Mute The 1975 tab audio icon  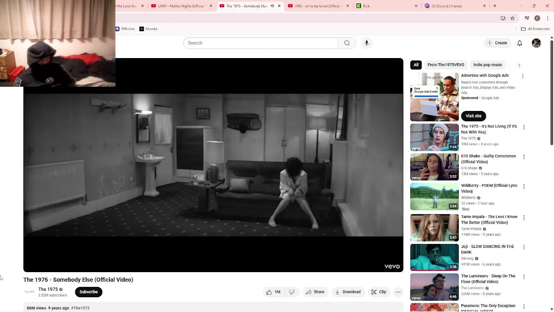point(272,6)
